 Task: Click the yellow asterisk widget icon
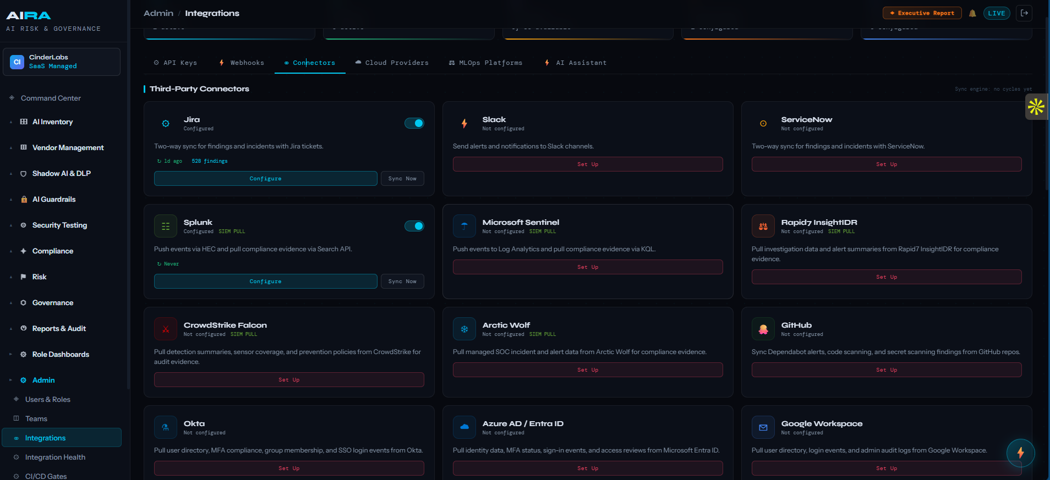pyautogui.click(x=1036, y=106)
